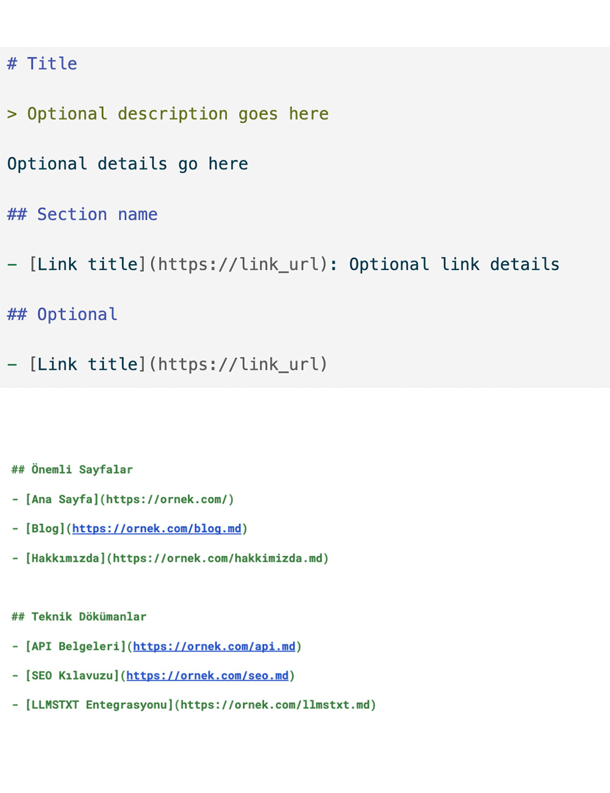Click the 'Optional link details' text

[x=454, y=265]
